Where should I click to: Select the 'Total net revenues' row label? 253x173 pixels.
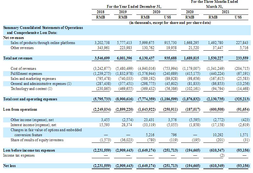tap(18, 58)
